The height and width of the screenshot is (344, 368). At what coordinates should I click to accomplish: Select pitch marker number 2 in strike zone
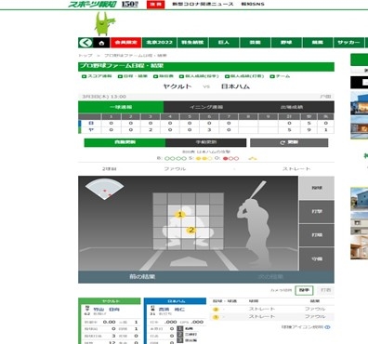click(191, 230)
